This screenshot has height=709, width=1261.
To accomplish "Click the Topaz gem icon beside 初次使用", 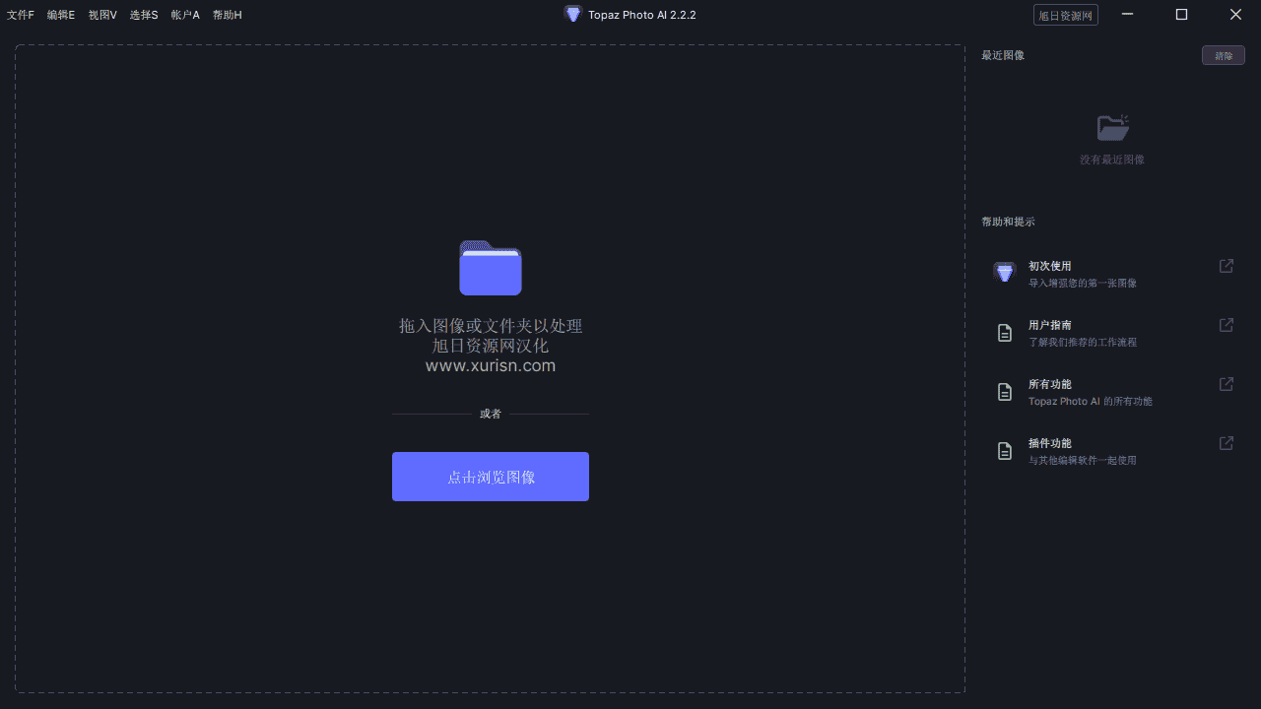I will coord(1004,273).
